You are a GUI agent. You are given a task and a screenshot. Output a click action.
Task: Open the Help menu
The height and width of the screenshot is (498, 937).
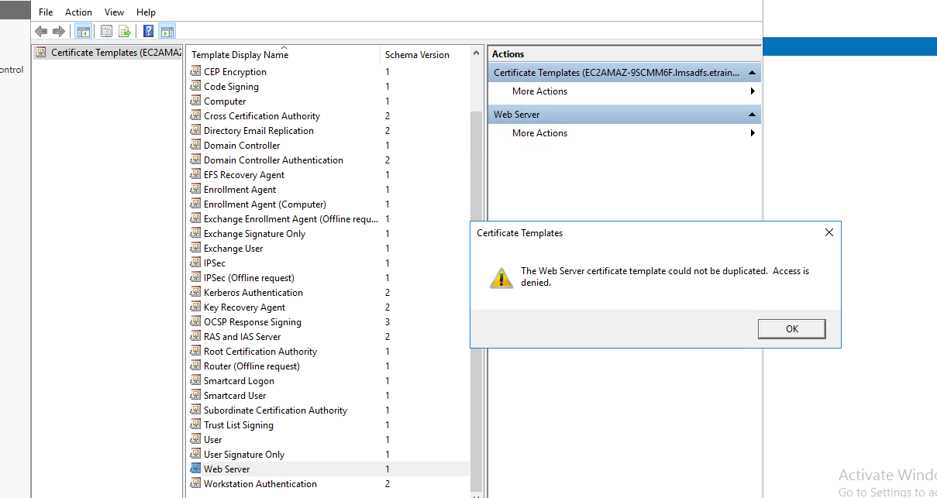[x=146, y=12]
